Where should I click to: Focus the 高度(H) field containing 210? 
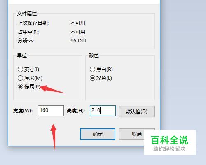103,111
